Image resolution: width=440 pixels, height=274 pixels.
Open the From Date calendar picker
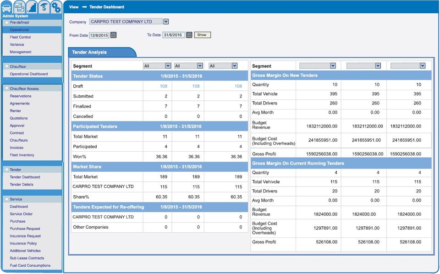tap(113, 35)
